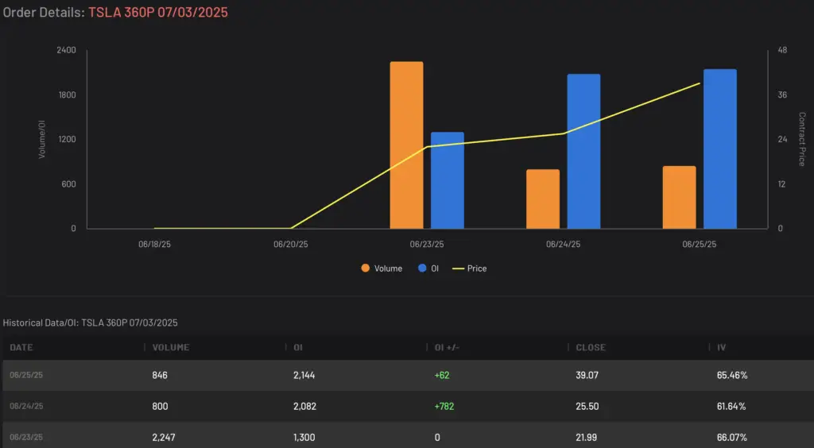This screenshot has width=814, height=448.
Task: Click the orange Volume bar for 06/24/25
Action: pos(543,199)
